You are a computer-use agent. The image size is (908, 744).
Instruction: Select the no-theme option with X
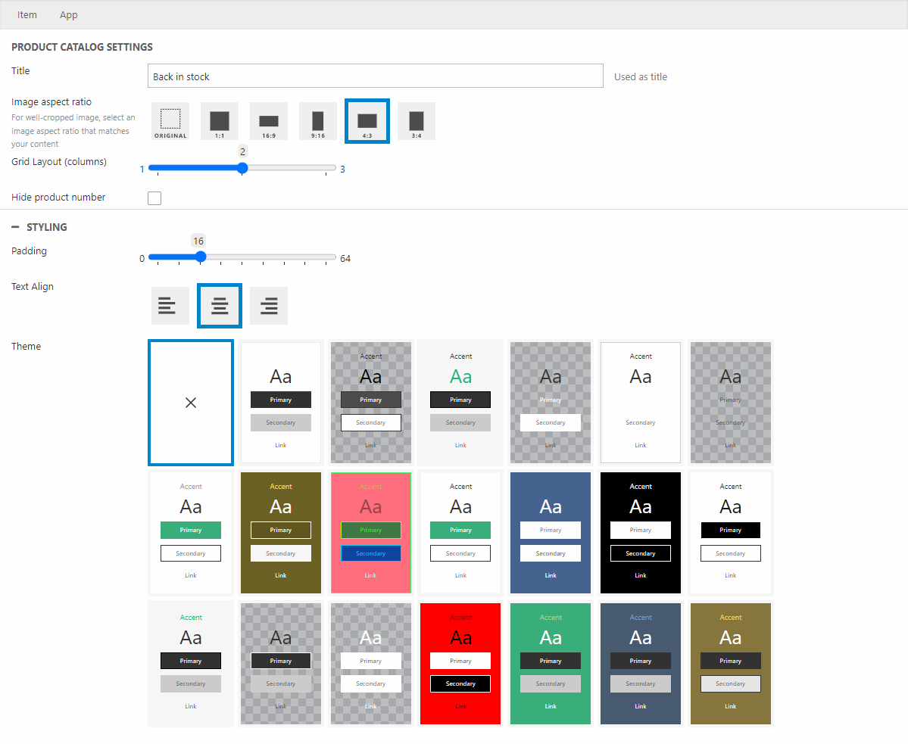pos(191,402)
